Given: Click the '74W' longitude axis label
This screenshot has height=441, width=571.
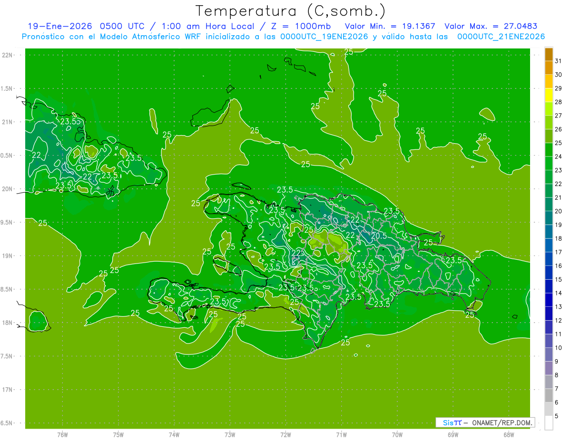Looking at the screenshot, I should [174, 434].
